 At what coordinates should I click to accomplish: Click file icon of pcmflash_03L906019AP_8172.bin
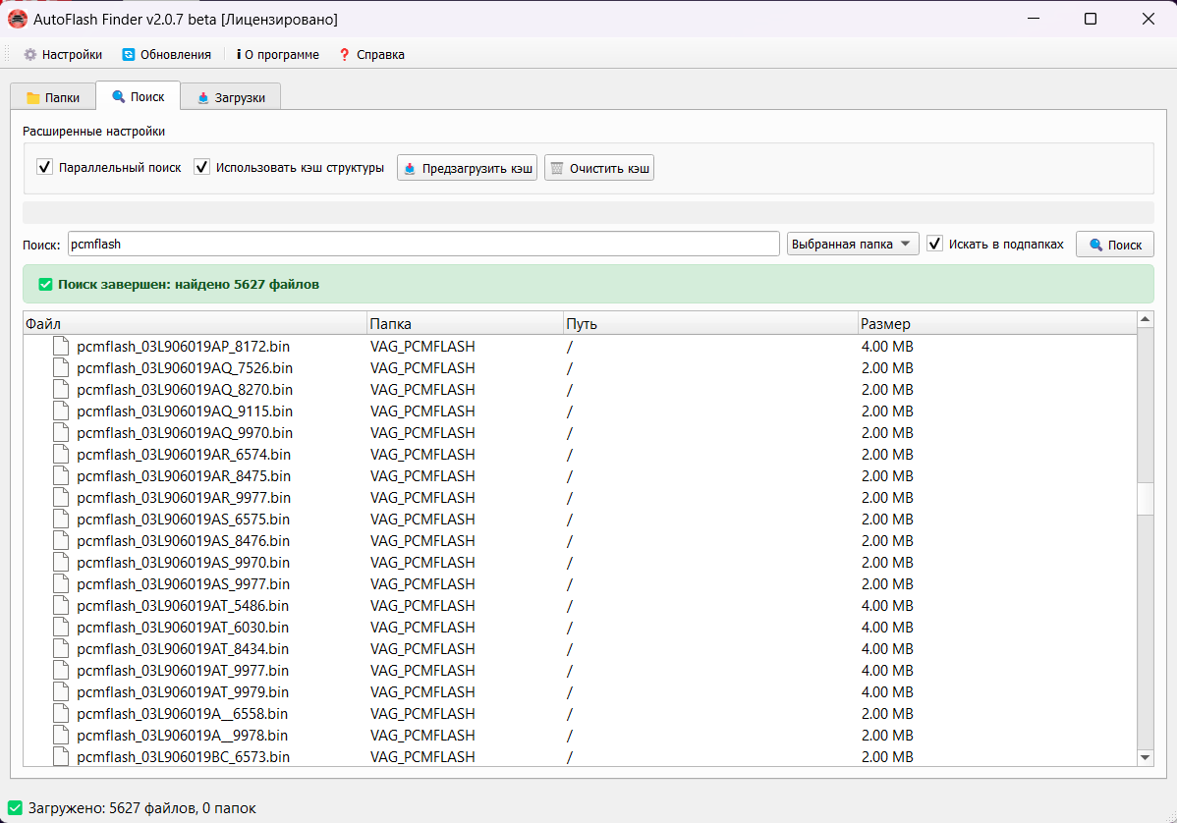62,346
